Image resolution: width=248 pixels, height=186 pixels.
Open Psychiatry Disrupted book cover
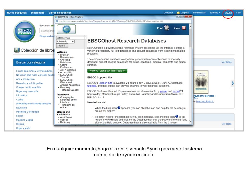[x=201, y=82]
